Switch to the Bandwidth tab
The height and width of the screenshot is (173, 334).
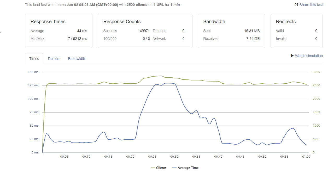point(77,59)
